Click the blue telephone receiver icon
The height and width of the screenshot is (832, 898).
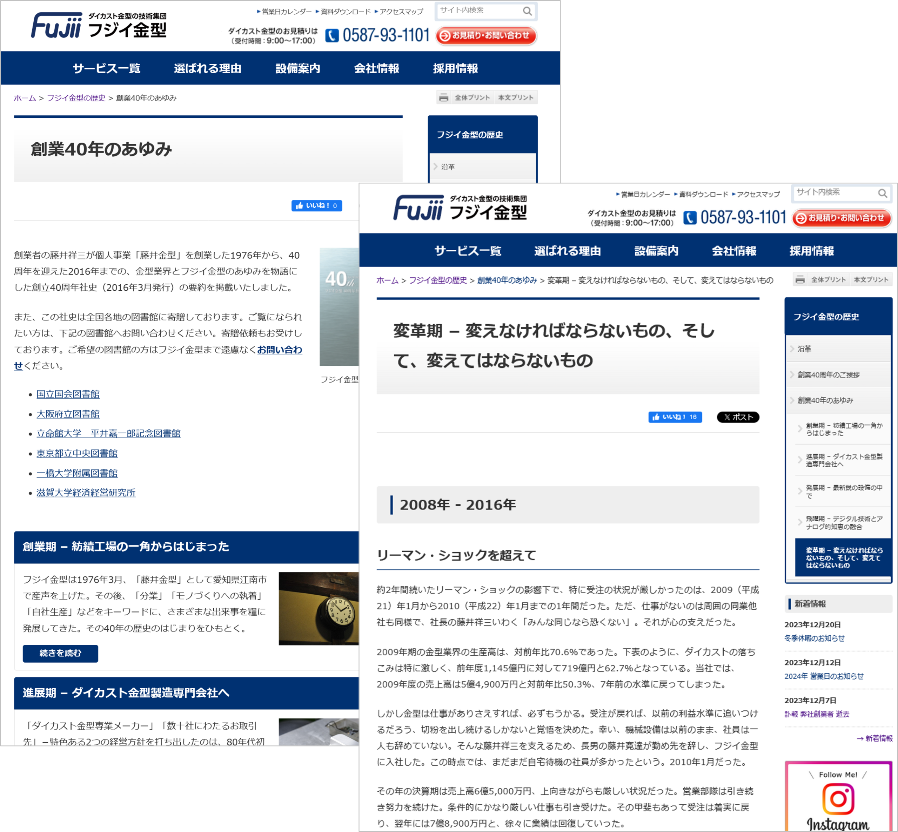pyautogui.click(x=690, y=217)
